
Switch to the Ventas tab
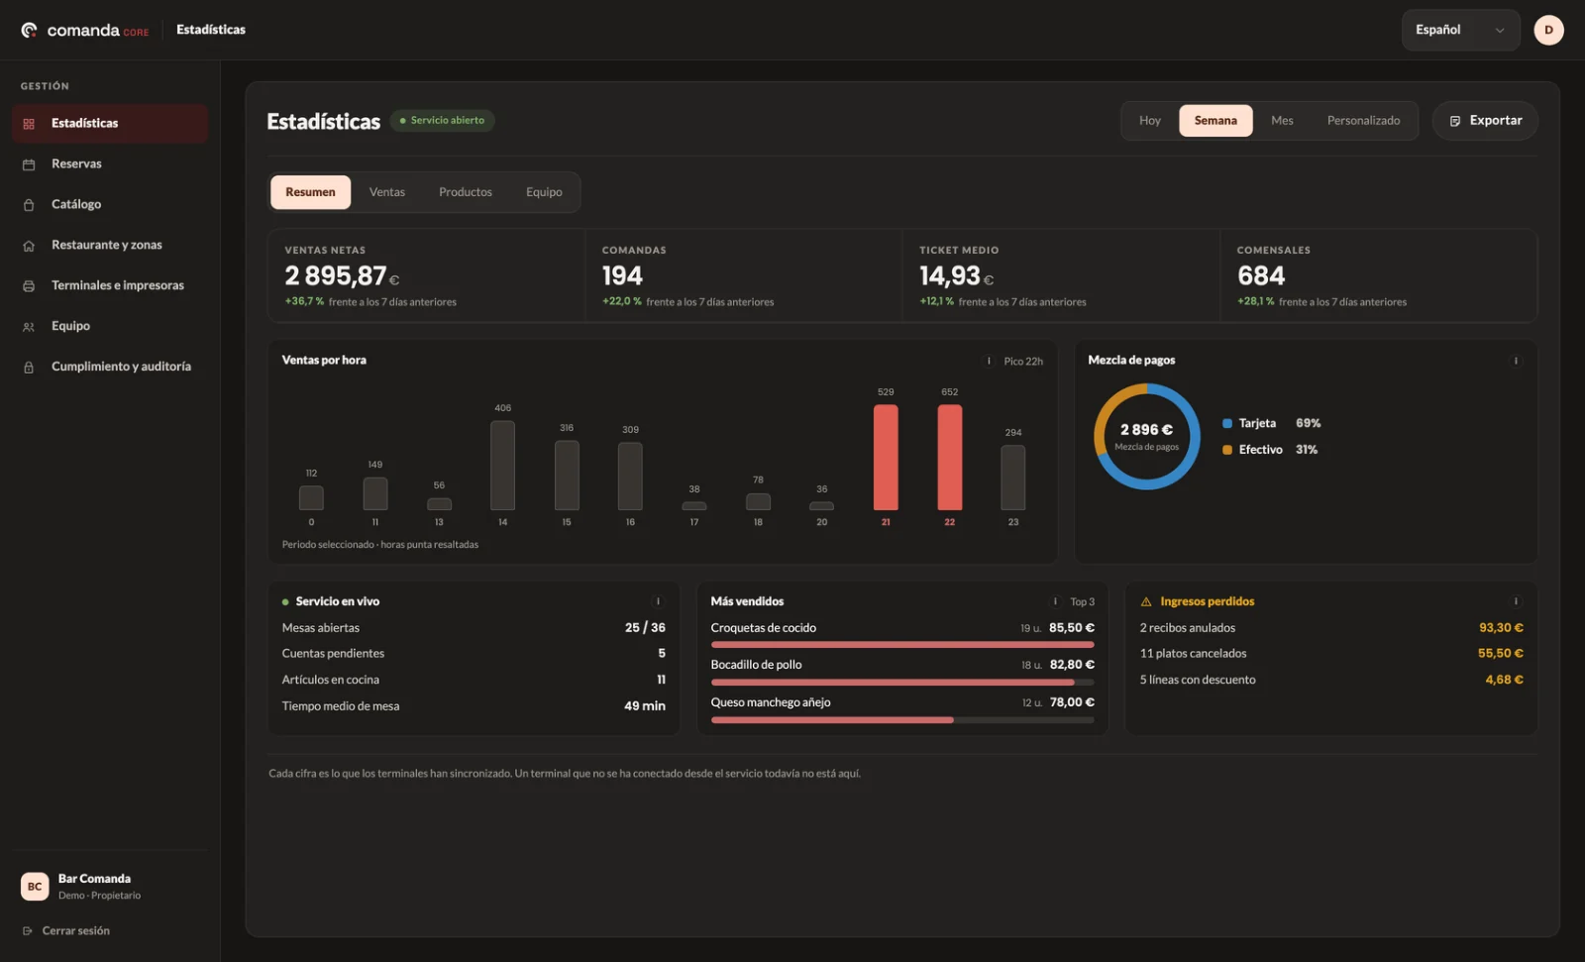click(x=387, y=192)
